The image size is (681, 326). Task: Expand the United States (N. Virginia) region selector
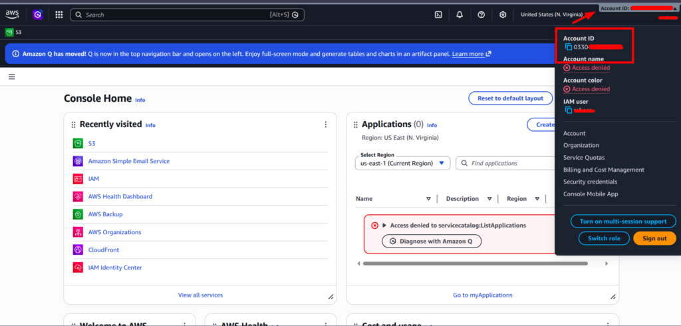pyautogui.click(x=554, y=14)
